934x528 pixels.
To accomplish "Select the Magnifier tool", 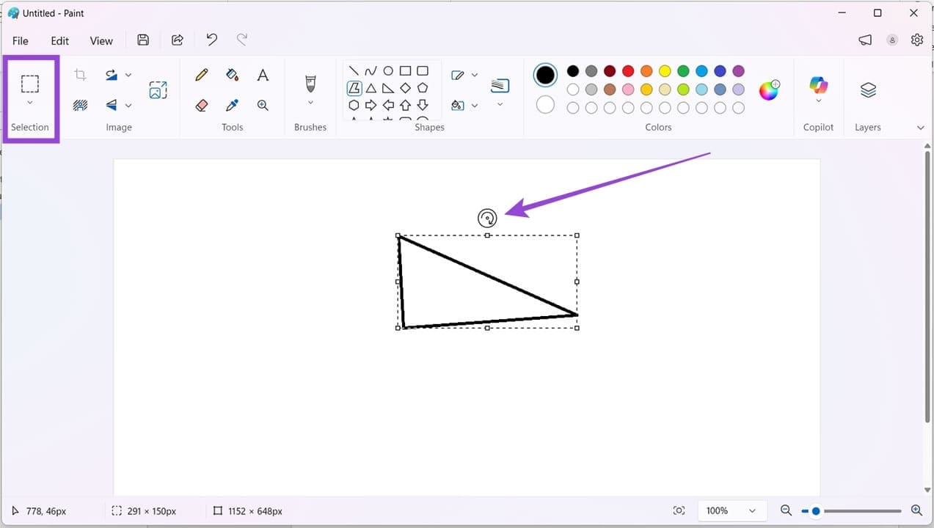I will (263, 104).
